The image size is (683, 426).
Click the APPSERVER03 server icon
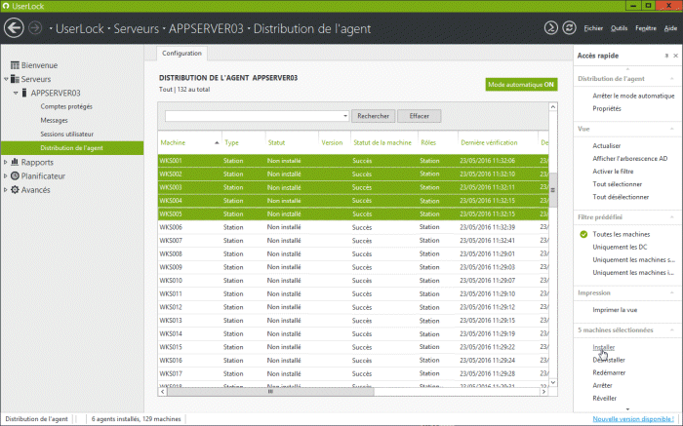pyautogui.click(x=24, y=93)
